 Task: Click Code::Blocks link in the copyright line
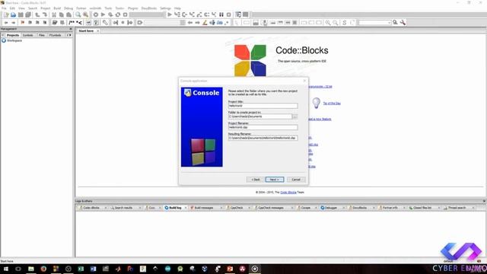coord(288,193)
